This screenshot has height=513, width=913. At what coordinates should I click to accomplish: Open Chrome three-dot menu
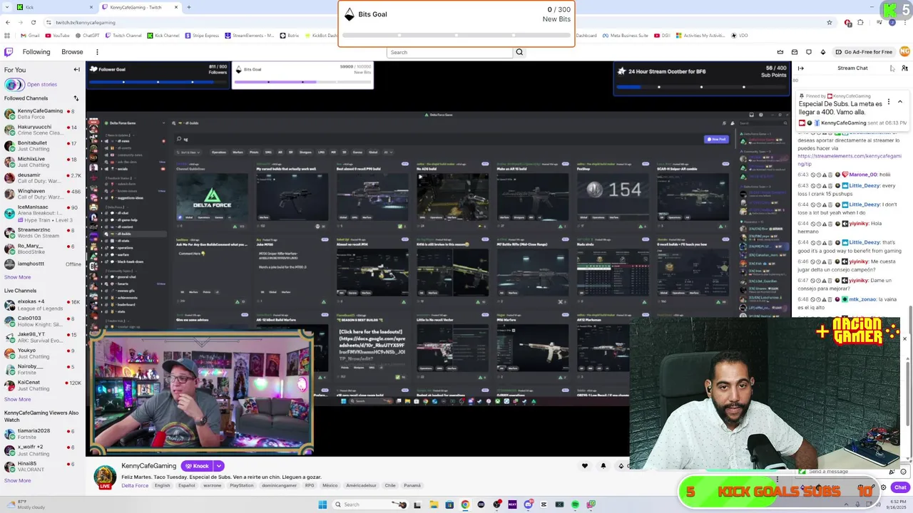904,23
